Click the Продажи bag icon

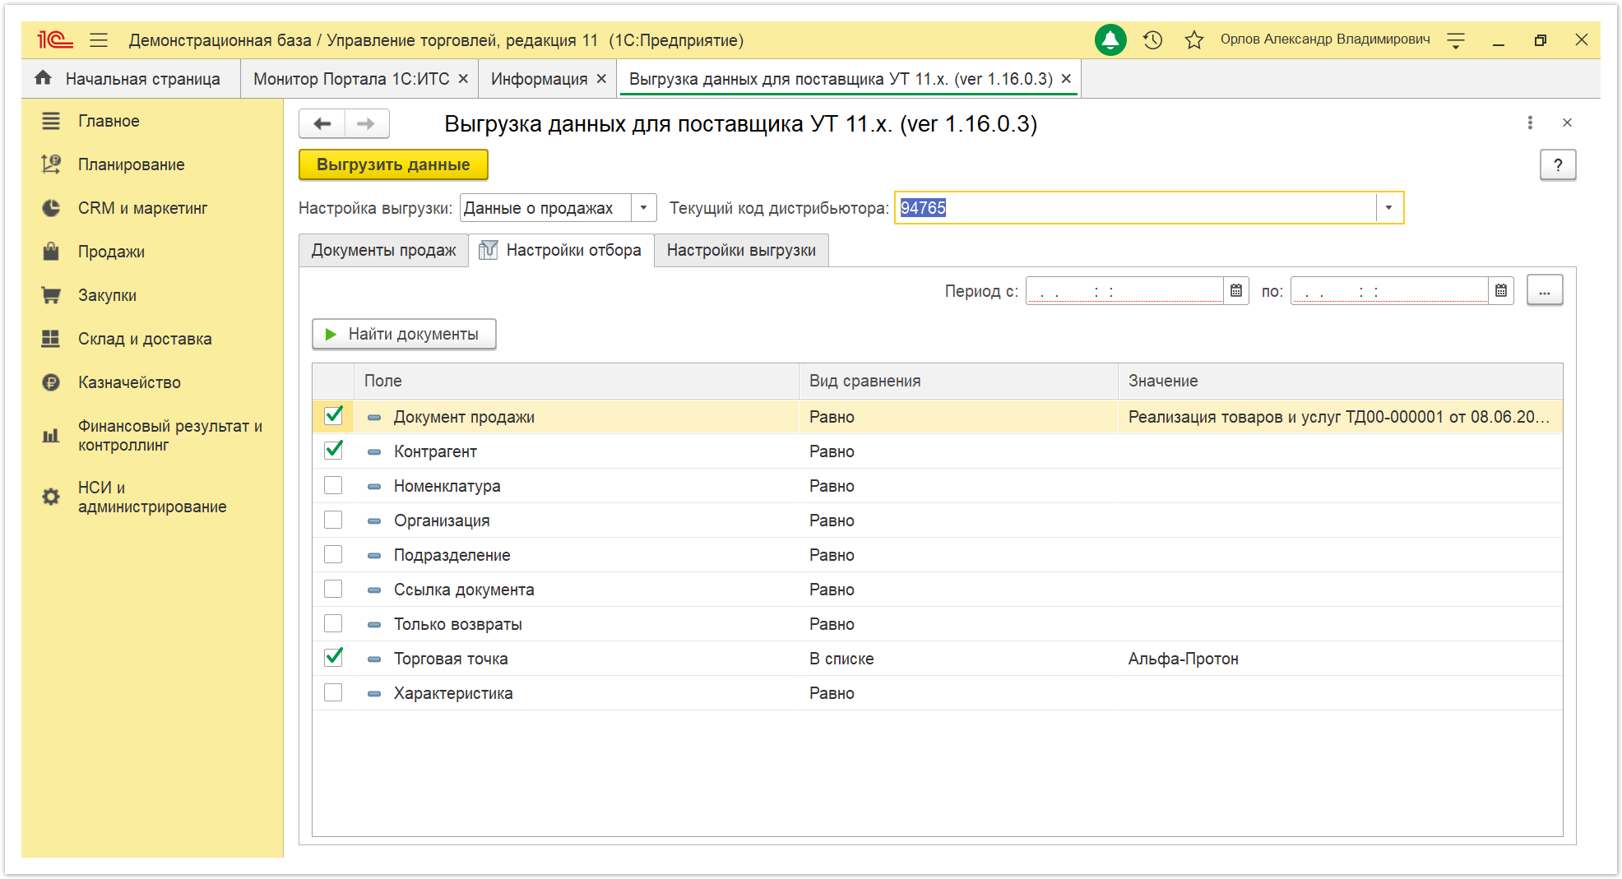point(51,252)
